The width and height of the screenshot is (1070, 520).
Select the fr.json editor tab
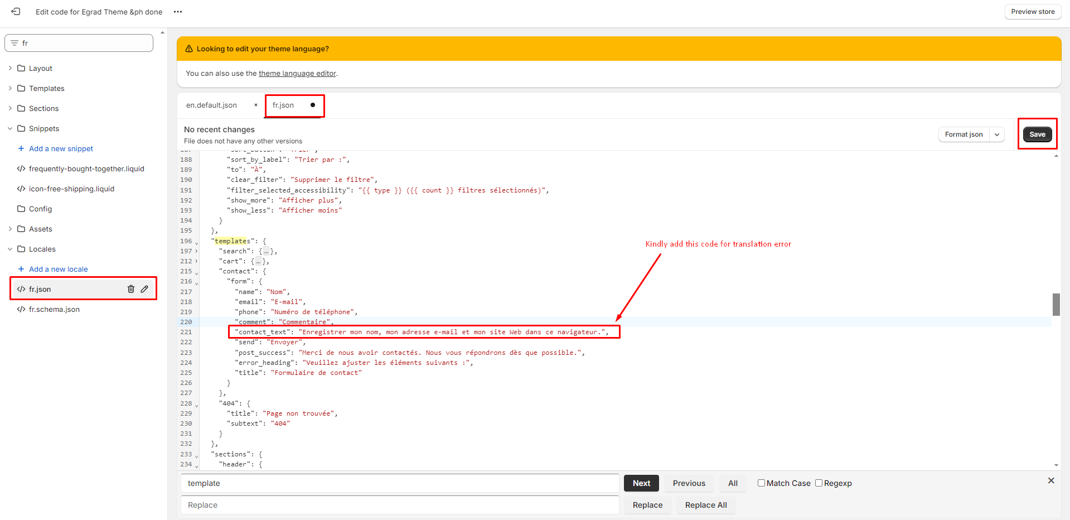click(283, 105)
